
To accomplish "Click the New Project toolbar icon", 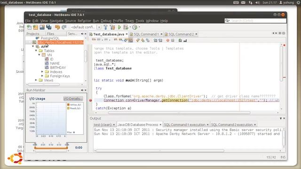I will pyautogui.click(x=36, y=27).
